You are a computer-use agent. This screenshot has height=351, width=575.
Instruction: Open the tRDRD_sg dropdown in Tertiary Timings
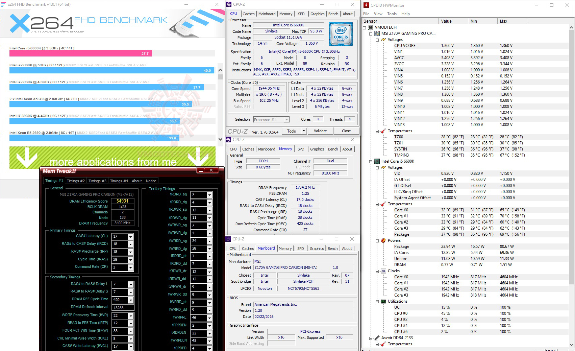pyautogui.click(x=209, y=195)
